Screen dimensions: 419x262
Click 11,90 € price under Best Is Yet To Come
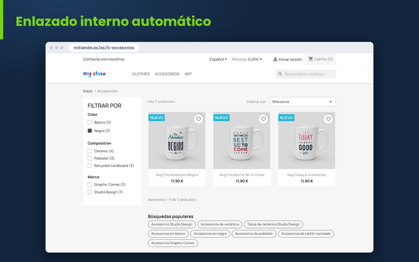[x=242, y=181]
